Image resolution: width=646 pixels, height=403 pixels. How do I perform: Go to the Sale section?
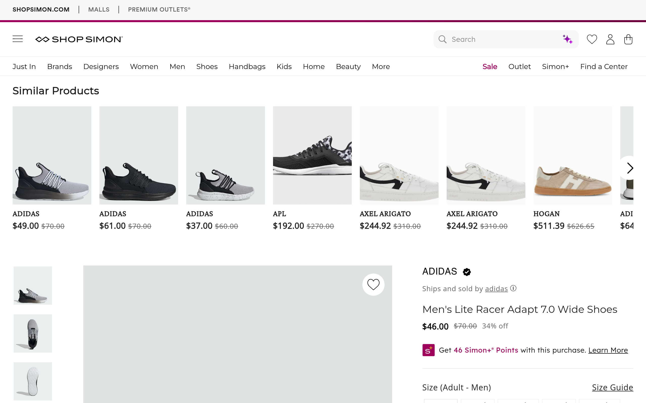point(490,66)
